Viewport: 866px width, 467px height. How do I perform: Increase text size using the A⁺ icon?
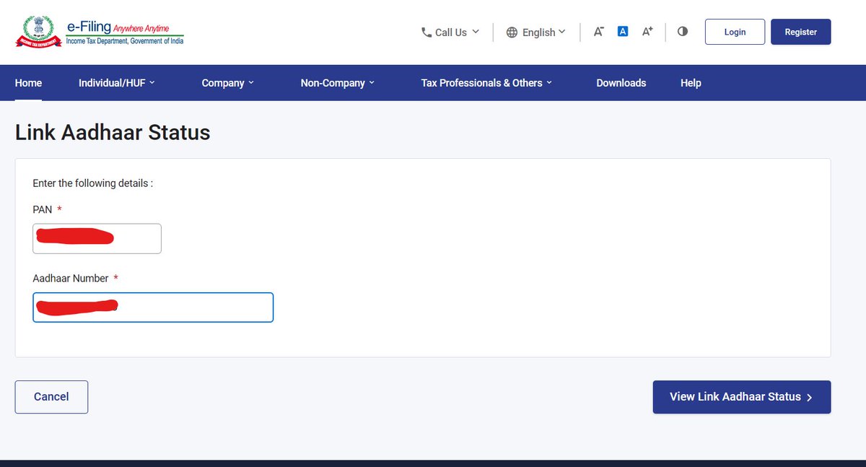(x=646, y=32)
